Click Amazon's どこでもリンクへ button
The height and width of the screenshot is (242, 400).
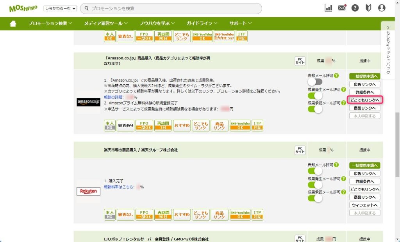(x=364, y=100)
